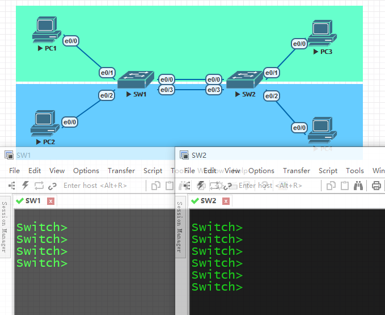Open View menu in SW1 window
Image resolution: width=385 pixels, height=315 pixels.
(x=57, y=170)
